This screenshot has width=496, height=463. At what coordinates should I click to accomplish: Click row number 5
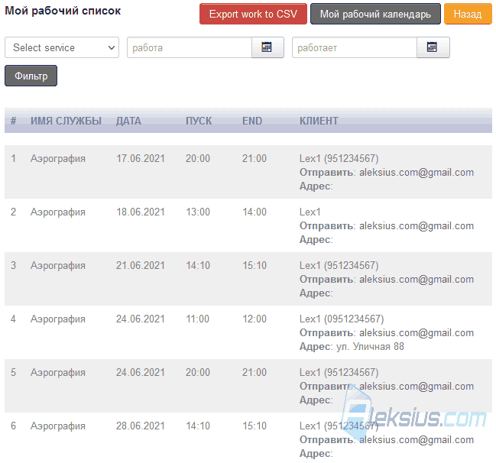[13, 373]
